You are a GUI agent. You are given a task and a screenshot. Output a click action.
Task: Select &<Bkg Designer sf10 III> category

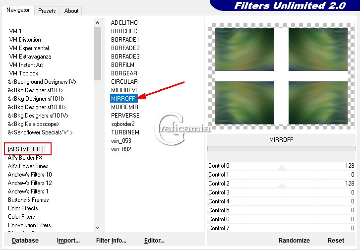(x=37, y=107)
